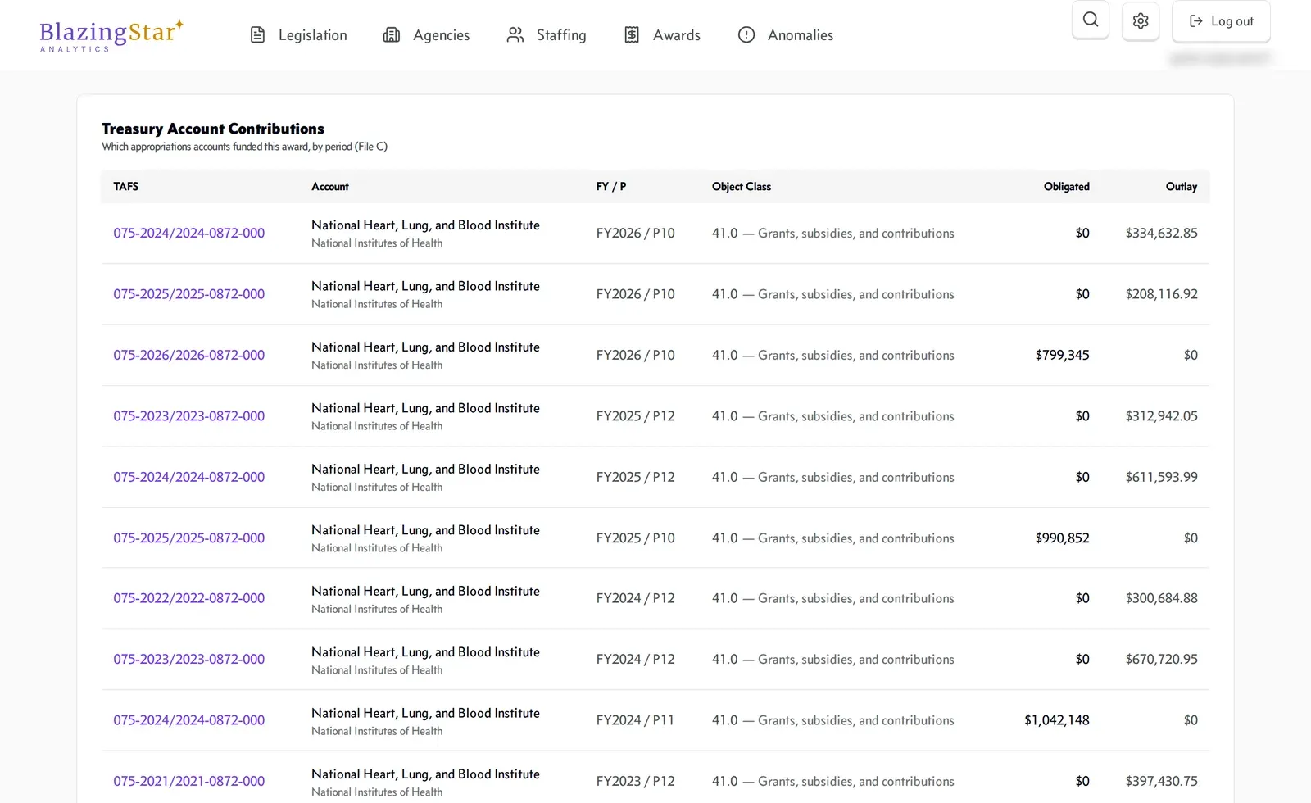Click the Treasury Account Contributions heading
This screenshot has width=1311, height=803.
click(213, 129)
